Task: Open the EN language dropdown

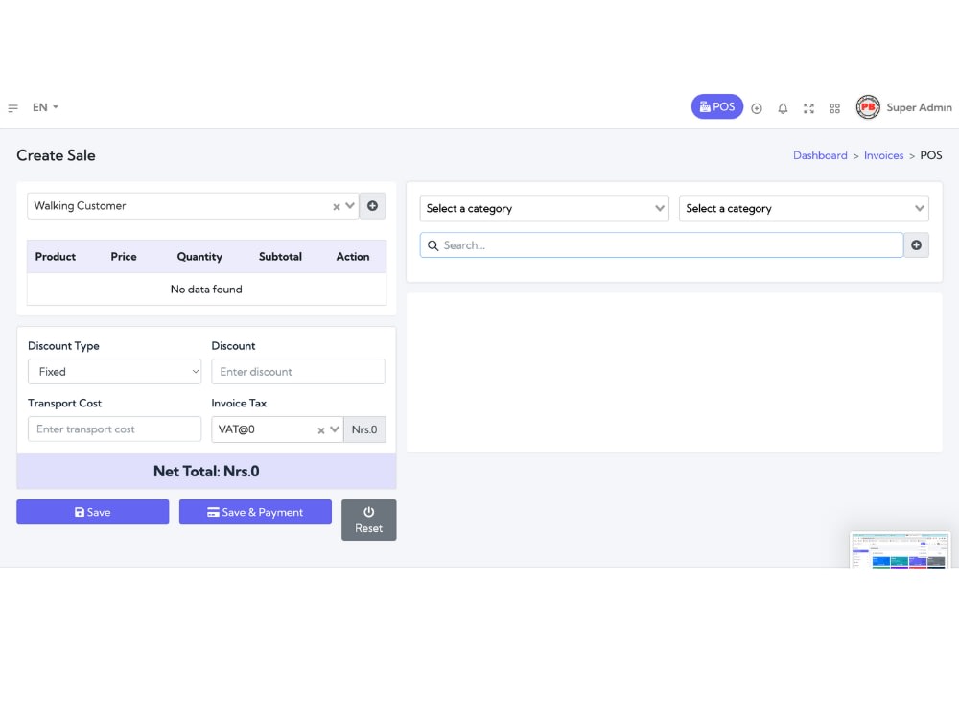Action: 45,107
